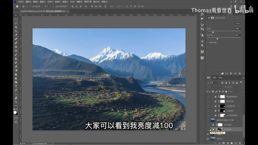This screenshot has height=145, width=258.
Task: Open the 滤镜(T) menu
Action: click(x=65, y=2)
